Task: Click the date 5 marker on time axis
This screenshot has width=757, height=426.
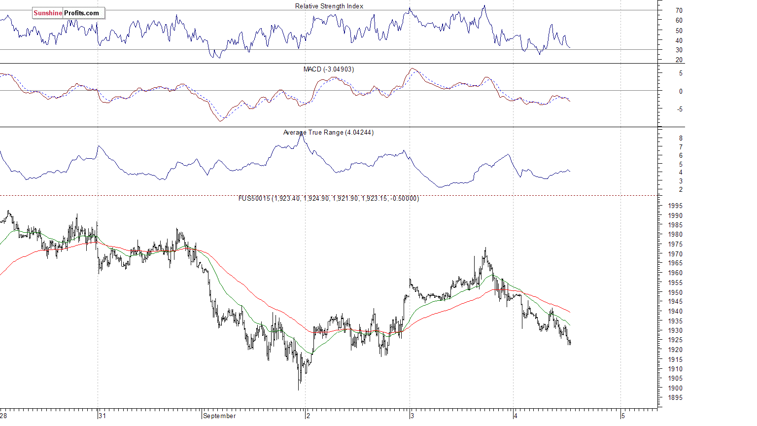Action: (623, 416)
